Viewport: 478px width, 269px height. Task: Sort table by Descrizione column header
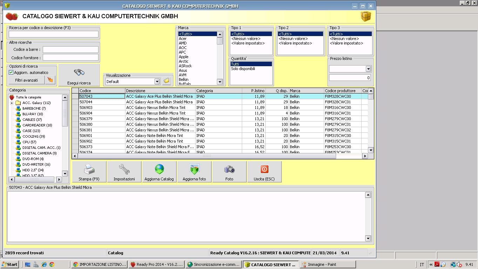tap(160, 91)
